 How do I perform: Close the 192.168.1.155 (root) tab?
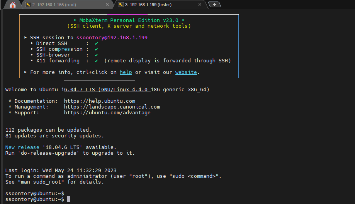(x=107, y=5)
